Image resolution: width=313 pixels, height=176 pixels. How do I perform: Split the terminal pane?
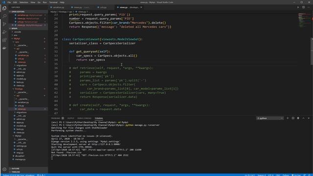pyautogui.click(x=293, y=118)
